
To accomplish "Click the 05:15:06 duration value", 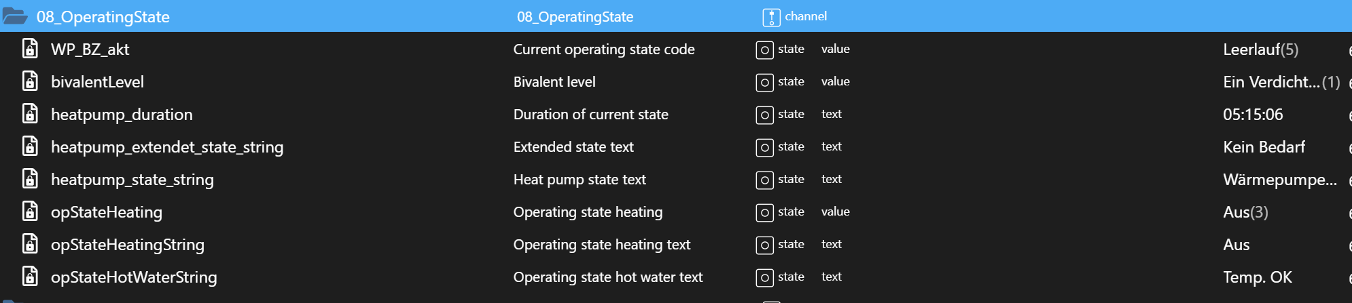I will tap(1253, 115).
